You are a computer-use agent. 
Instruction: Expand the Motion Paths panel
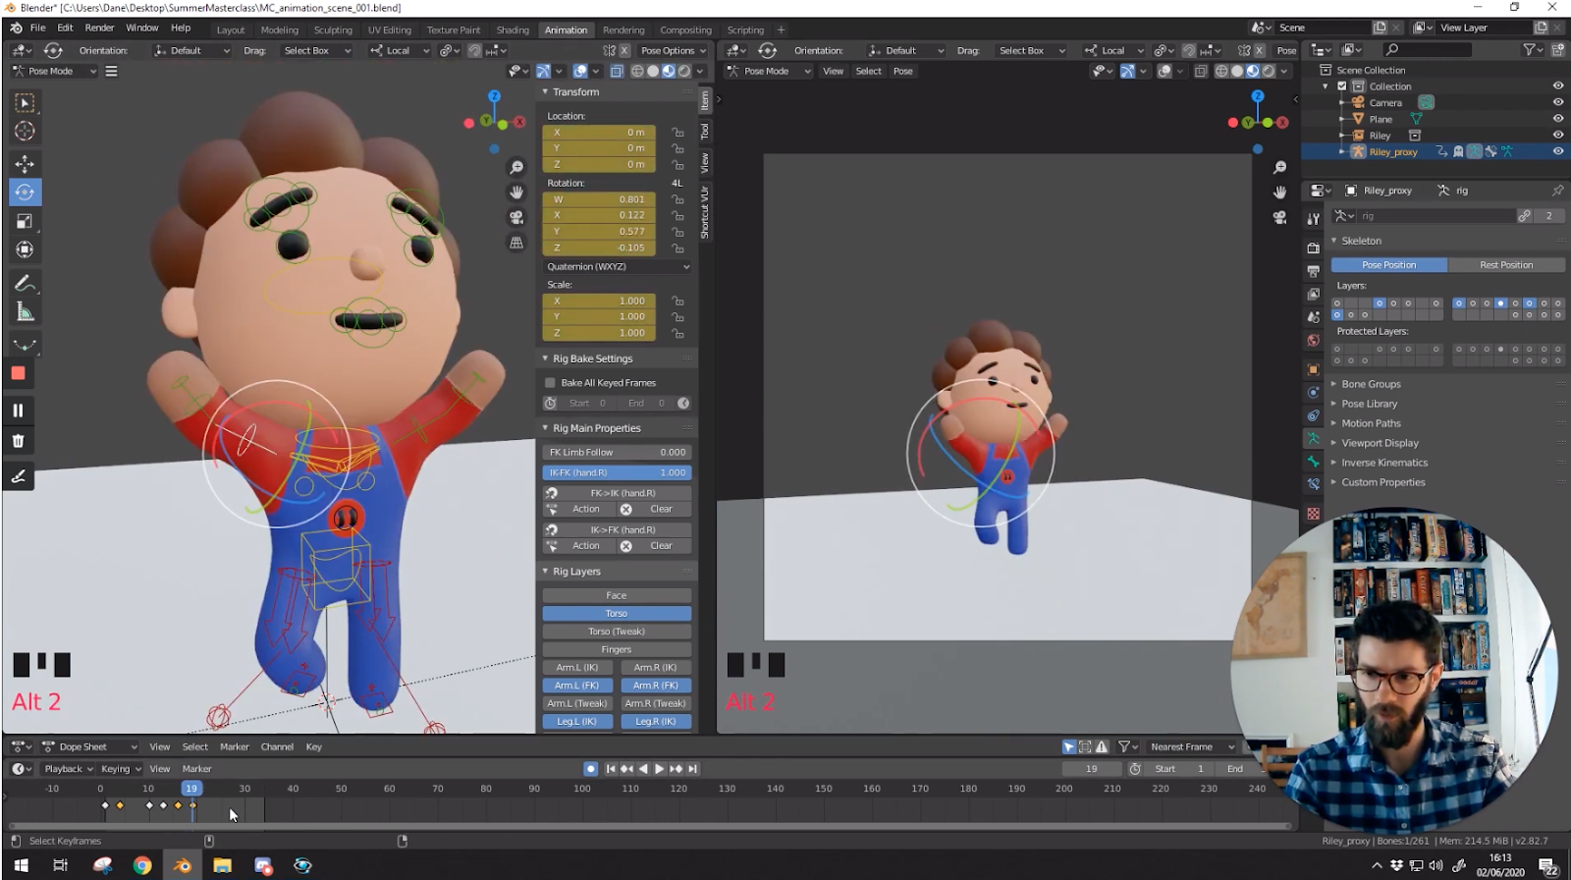[x=1371, y=423]
